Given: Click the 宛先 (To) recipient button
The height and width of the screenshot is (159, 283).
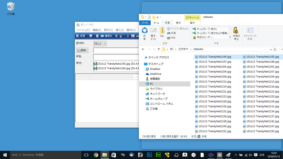Looking at the screenshot, I should point(82,50).
